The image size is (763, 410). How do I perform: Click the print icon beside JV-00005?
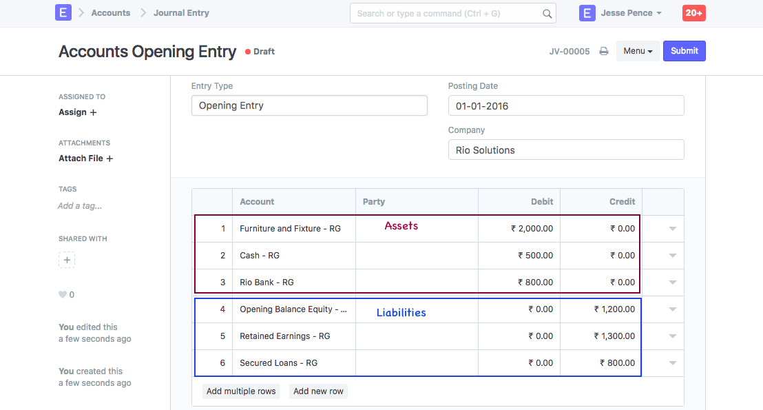click(603, 51)
